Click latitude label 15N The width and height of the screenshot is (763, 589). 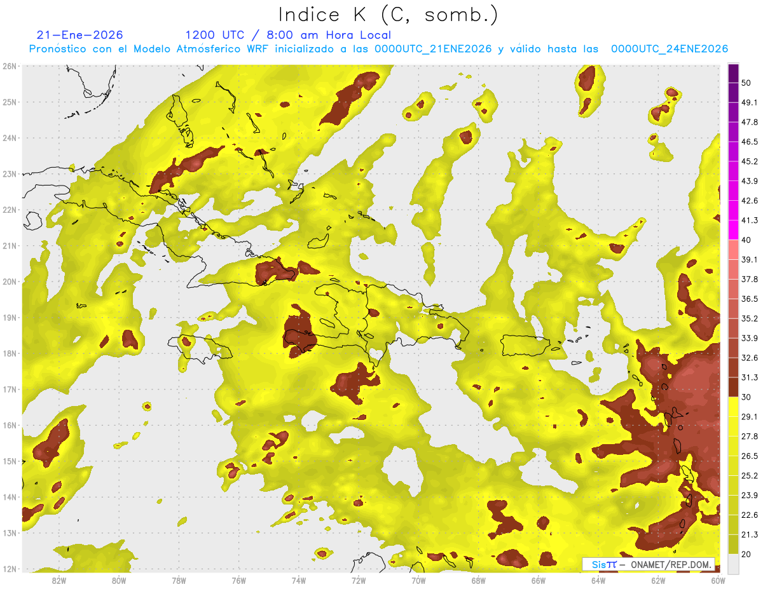pyautogui.click(x=10, y=461)
